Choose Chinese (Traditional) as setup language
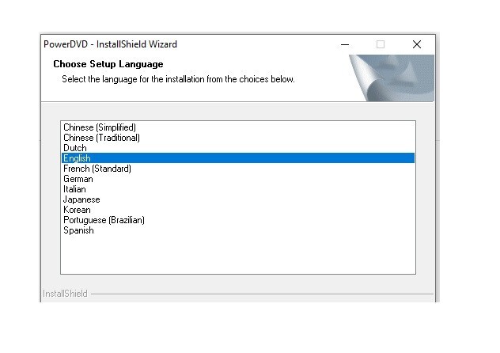500x353 pixels. click(x=238, y=138)
